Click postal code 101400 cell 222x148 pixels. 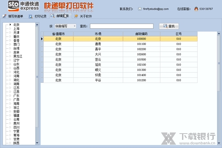141,75
